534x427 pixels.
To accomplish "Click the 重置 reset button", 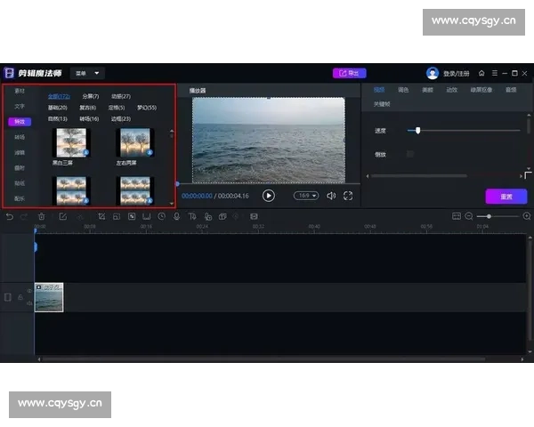I will point(506,196).
